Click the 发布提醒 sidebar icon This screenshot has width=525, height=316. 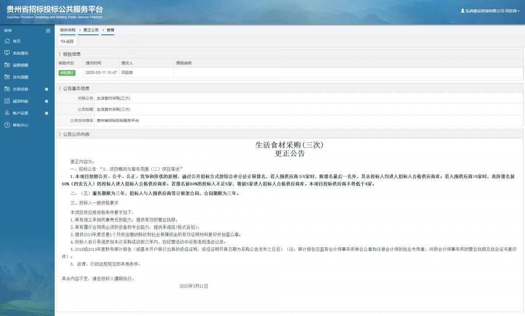point(7,77)
